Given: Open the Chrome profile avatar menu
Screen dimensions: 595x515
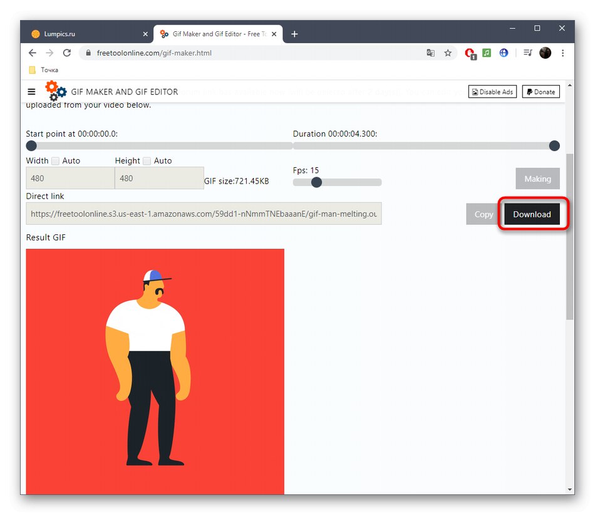Looking at the screenshot, I should pos(544,53).
